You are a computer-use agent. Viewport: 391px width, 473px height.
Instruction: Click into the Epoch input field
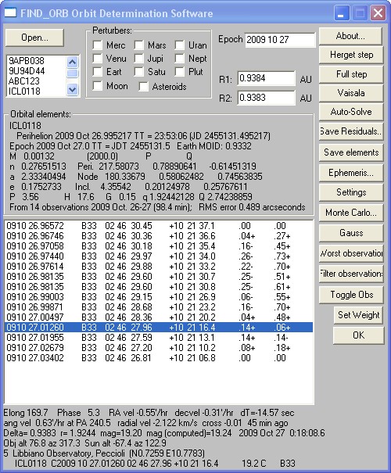pos(280,40)
